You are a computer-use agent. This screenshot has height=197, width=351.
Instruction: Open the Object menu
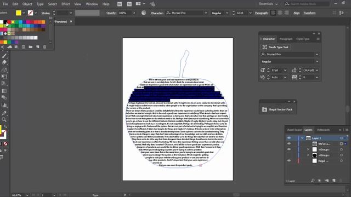27,4
